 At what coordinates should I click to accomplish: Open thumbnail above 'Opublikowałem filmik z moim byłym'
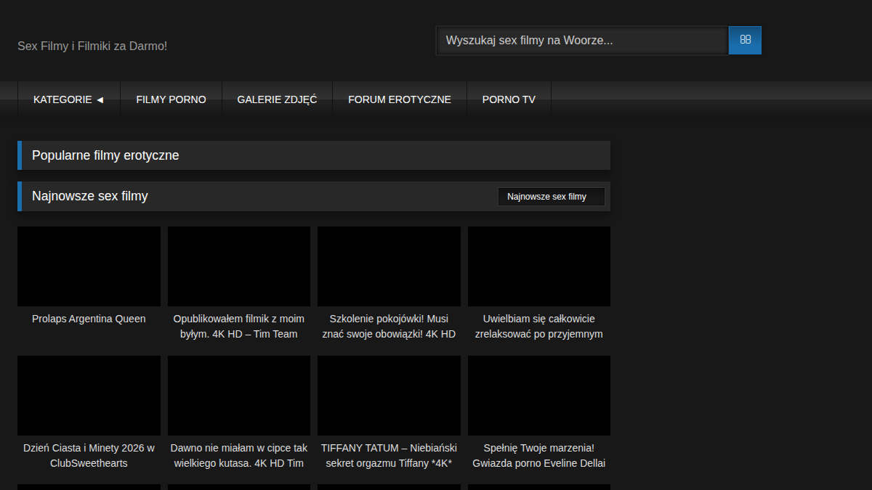pos(239,266)
